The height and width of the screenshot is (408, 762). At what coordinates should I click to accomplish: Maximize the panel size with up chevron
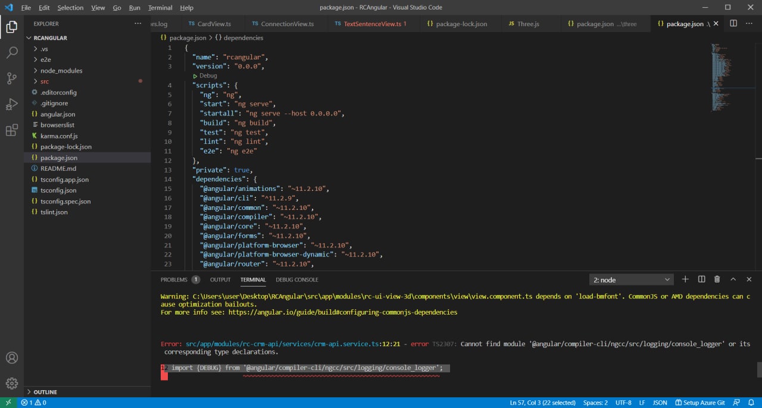tap(733, 280)
